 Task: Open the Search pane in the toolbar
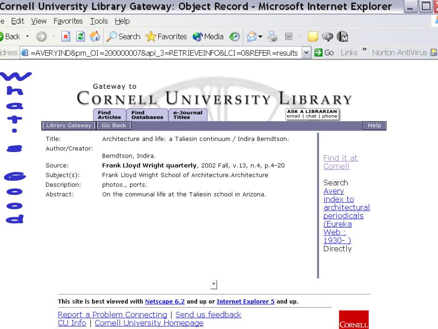tap(124, 37)
